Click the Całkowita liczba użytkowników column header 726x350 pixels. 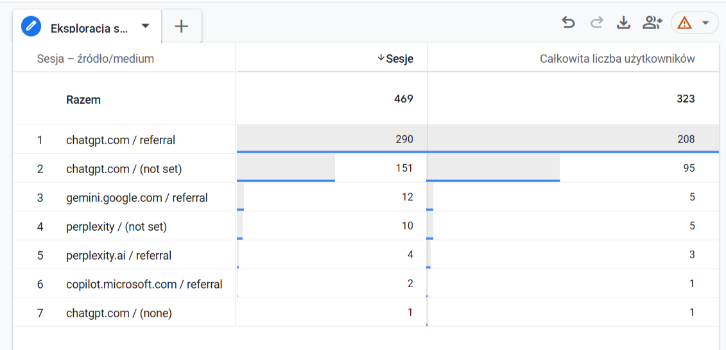(617, 59)
